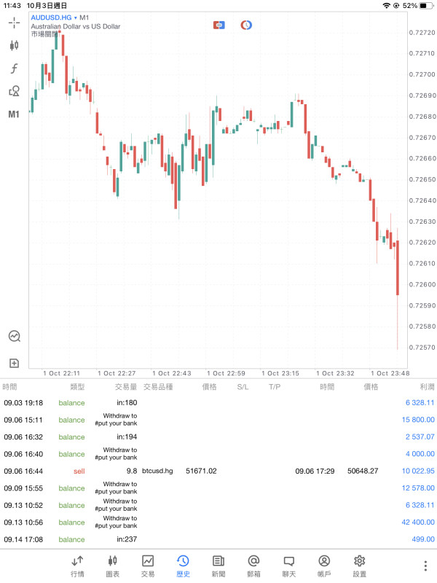
Task: Sort by the T/P column header
Action: 275,387
